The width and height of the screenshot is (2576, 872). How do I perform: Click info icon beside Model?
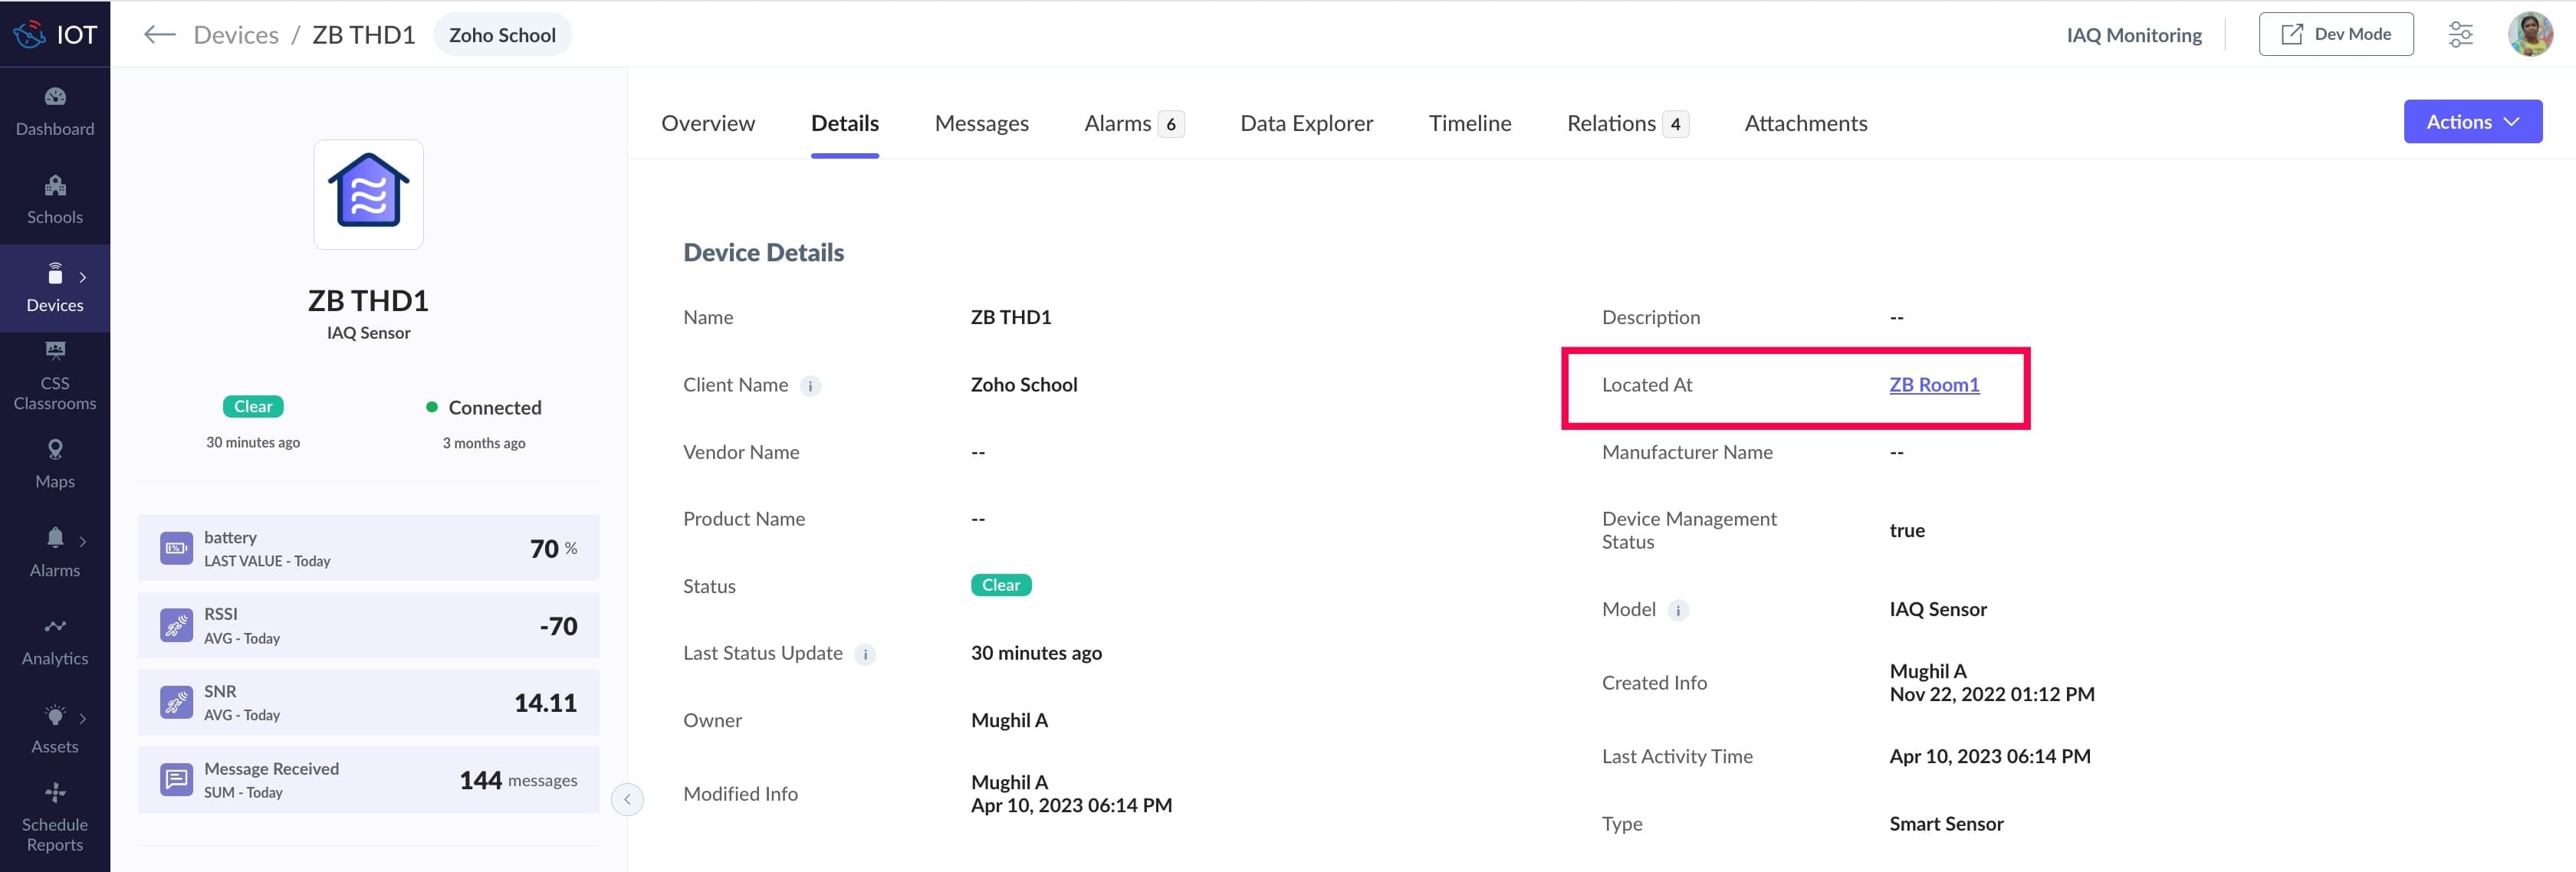coord(1678,610)
